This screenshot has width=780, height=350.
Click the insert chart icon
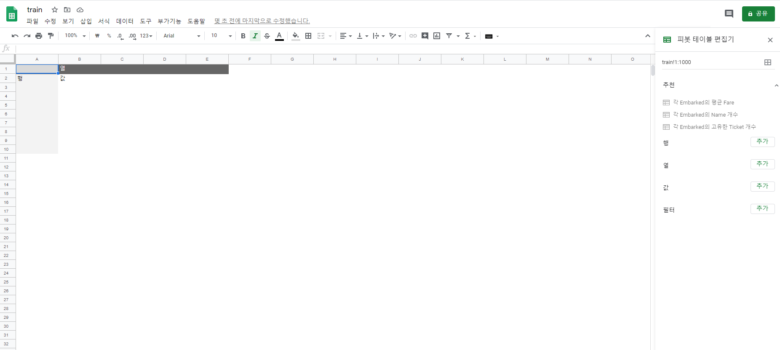coord(437,36)
